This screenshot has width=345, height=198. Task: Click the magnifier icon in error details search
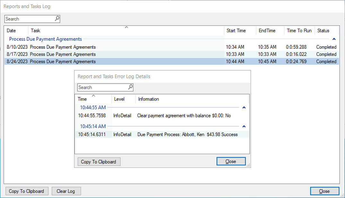tap(130, 87)
